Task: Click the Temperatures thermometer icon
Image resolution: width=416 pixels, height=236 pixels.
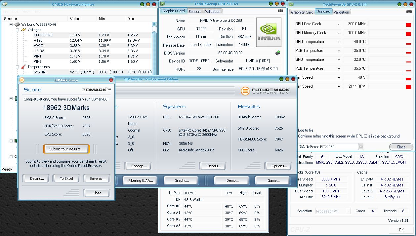Action: pos(23,67)
